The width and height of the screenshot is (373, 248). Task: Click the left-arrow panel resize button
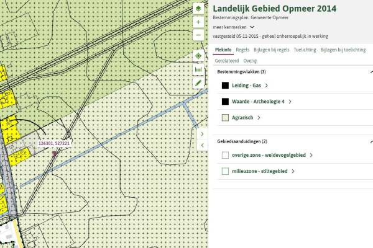tap(202, 145)
